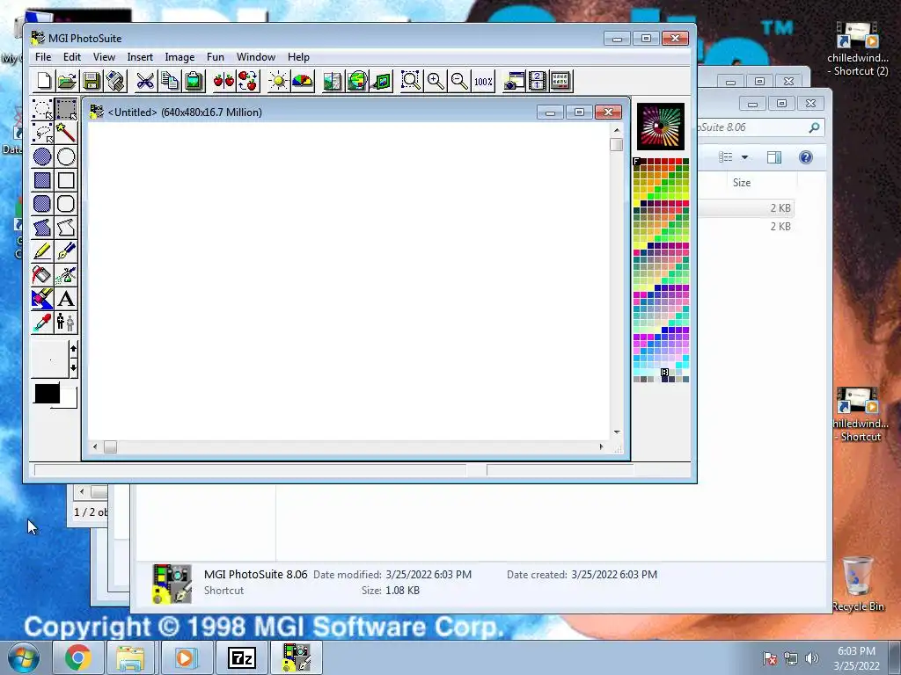Zoom in with plus magnifier
The width and height of the screenshot is (901, 675).
[435, 81]
